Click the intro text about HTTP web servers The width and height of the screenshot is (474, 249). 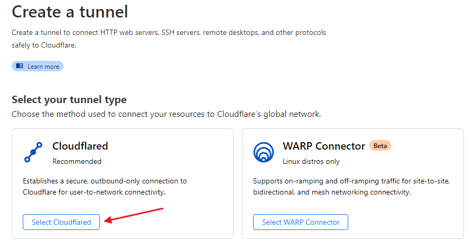pyautogui.click(x=169, y=39)
